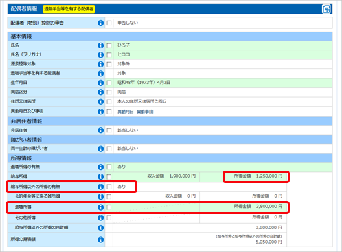342x252 pixels.
Task: Open info icon for 源泉控除対象
Action: coord(100,64)
